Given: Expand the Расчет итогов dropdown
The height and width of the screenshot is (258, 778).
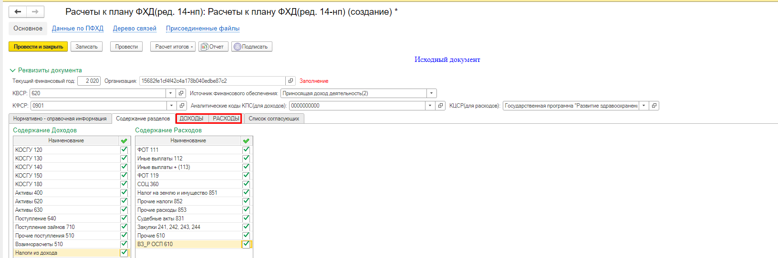Looking at the screenshot, I should click(x=173, y=47).
